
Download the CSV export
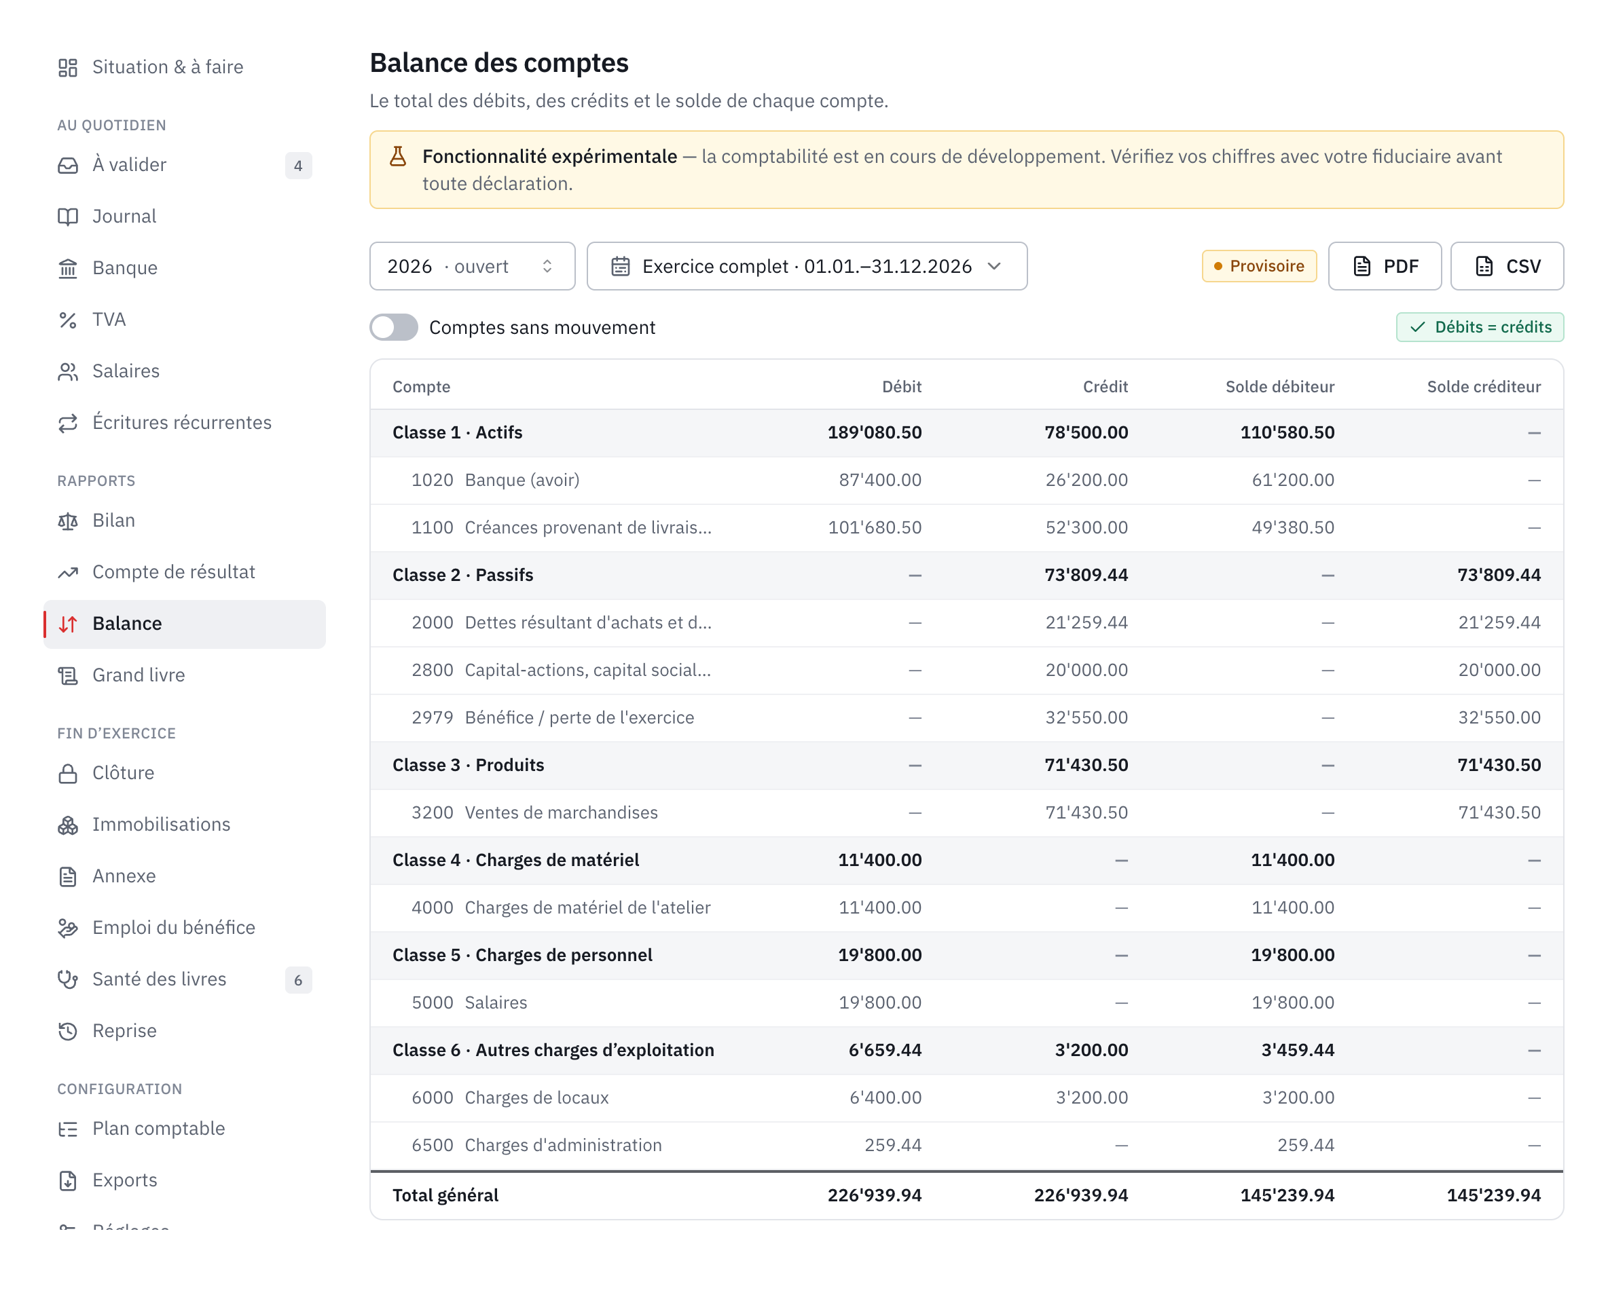click(x=1507, y=266)
